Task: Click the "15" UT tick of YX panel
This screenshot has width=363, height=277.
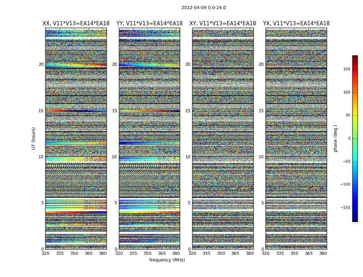Action: 261,111
